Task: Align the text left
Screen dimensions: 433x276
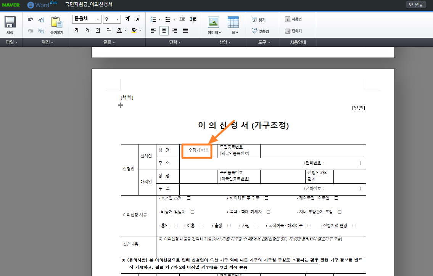Action: pyautogui.click(x=153, y=30)
